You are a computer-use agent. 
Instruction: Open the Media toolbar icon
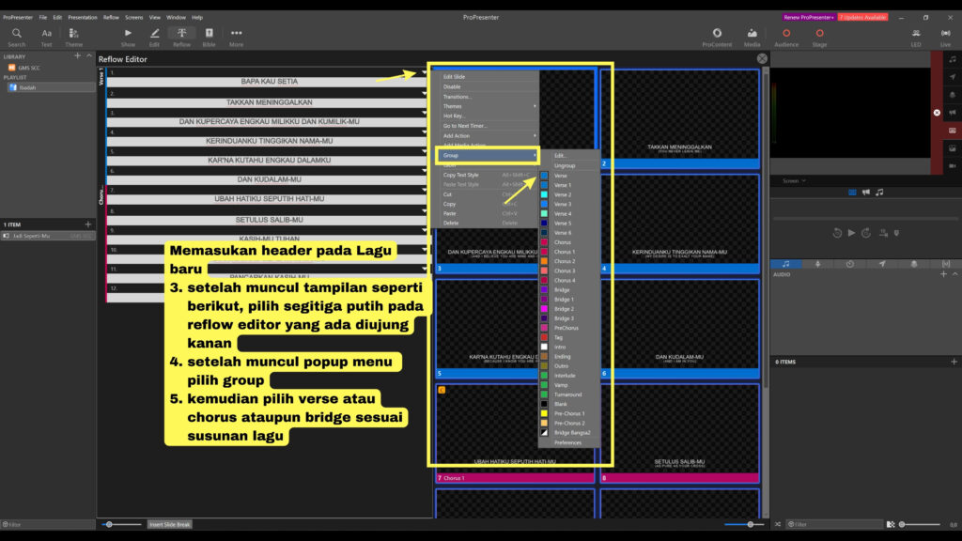tap(753, 37)
